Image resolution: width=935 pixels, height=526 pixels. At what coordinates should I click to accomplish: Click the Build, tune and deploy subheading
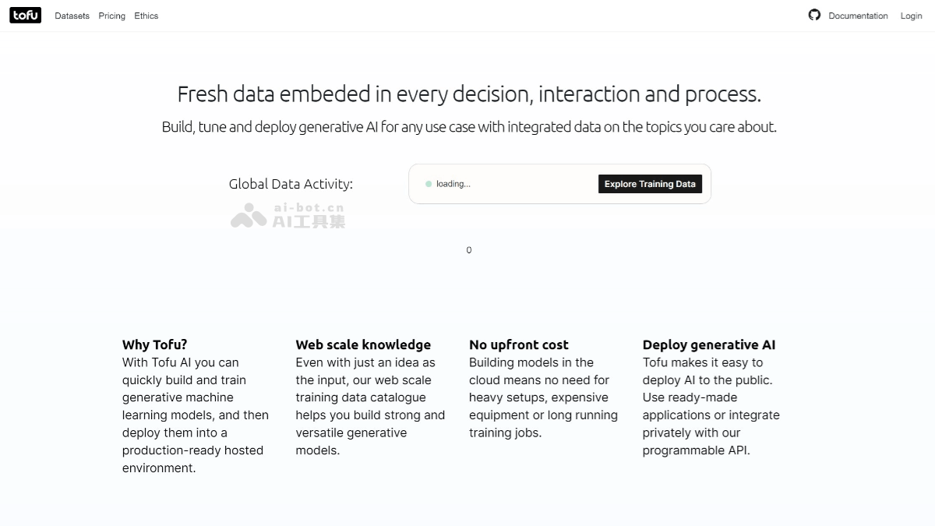(x=468, y=127)
